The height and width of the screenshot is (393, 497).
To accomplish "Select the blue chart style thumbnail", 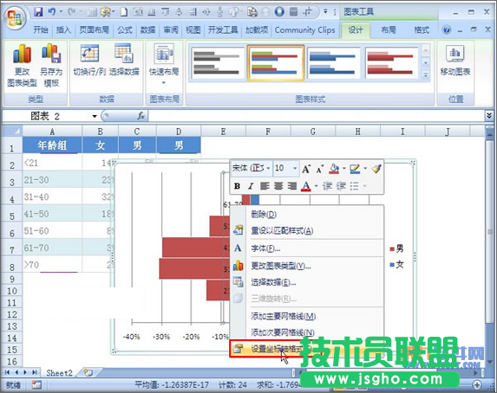I will pos(333,62).
